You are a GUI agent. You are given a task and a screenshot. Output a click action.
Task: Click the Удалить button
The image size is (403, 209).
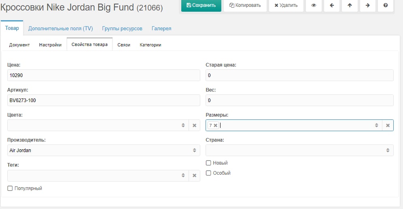tap(286, 5)
